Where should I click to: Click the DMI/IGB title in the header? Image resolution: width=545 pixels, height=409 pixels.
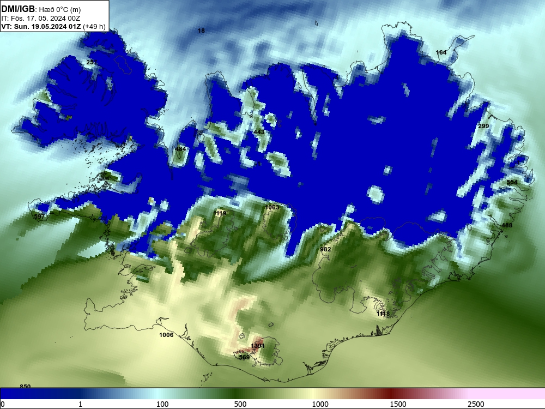click(x=18, y=9)
